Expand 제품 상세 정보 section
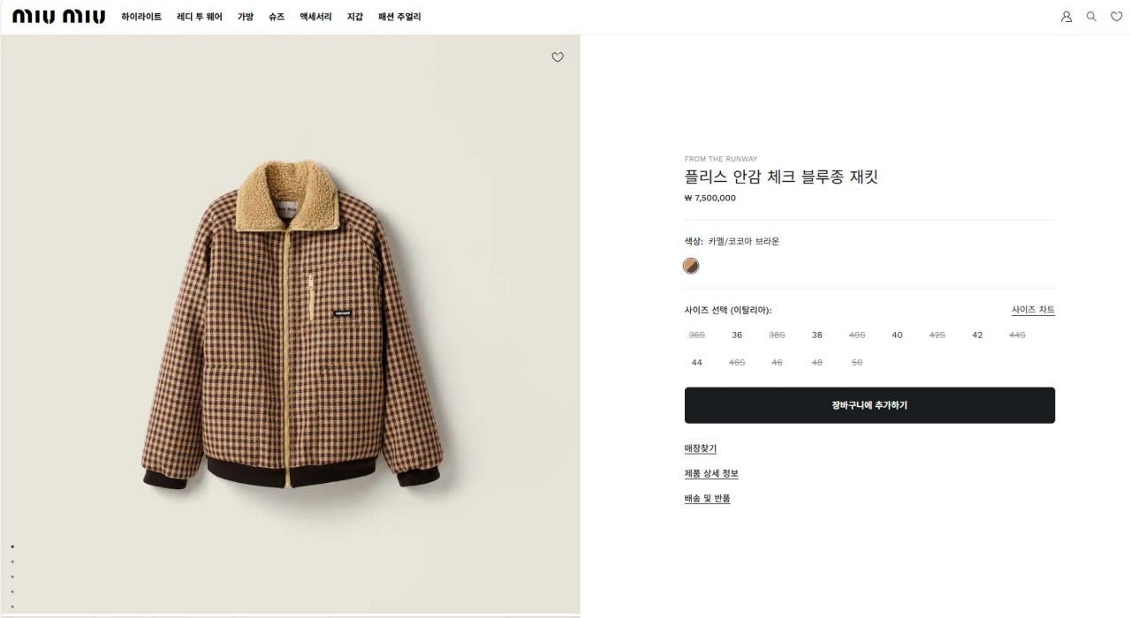The height and width of the screenshot is (618, 1131). (711, 474)
